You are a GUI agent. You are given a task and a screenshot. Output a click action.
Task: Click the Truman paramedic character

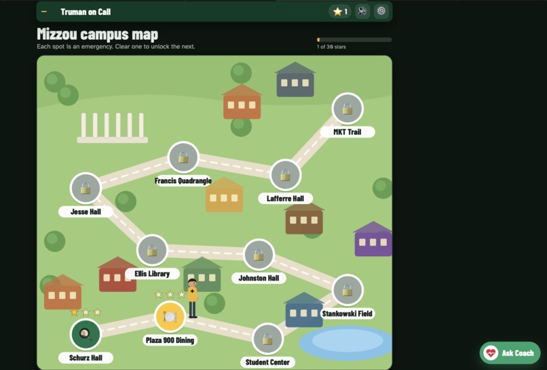tap(192, 298)
